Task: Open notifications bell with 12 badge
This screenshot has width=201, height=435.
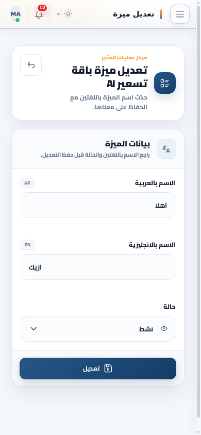Action: click(x=39, y=14)
